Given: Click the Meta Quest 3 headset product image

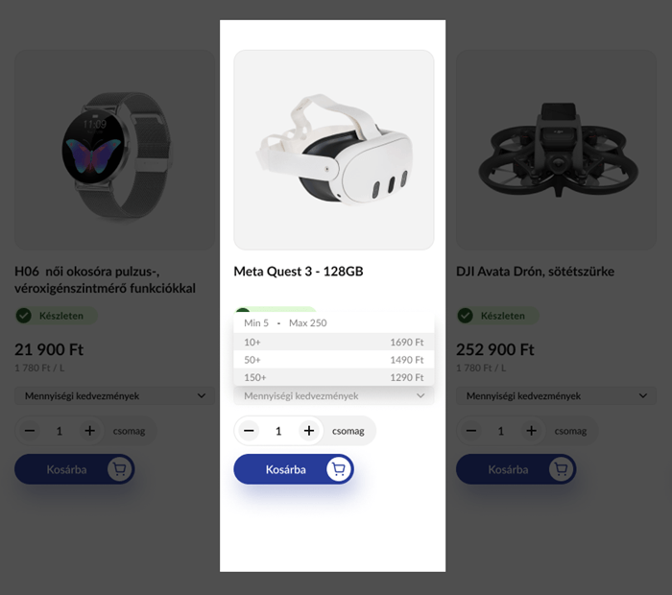Looking at the screenshot, I should click(334, 150).
